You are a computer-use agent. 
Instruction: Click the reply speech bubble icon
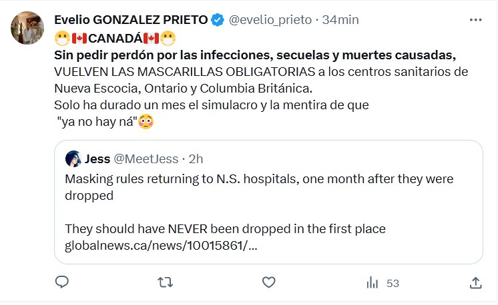[62, 282]
